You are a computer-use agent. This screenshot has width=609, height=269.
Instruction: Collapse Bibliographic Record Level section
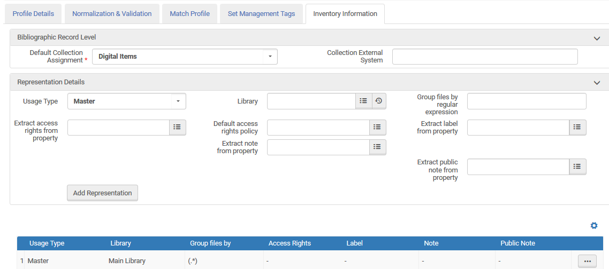(597, 38)
